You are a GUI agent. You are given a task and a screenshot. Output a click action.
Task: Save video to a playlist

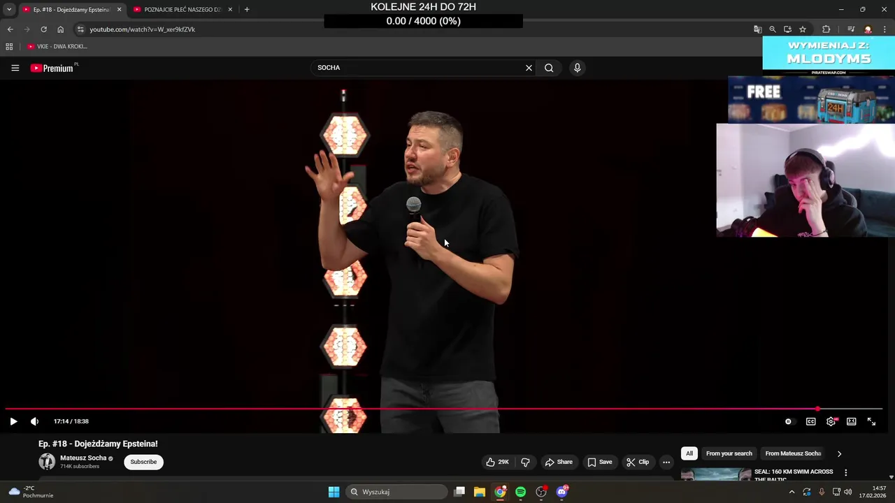[x=600, y=462]
